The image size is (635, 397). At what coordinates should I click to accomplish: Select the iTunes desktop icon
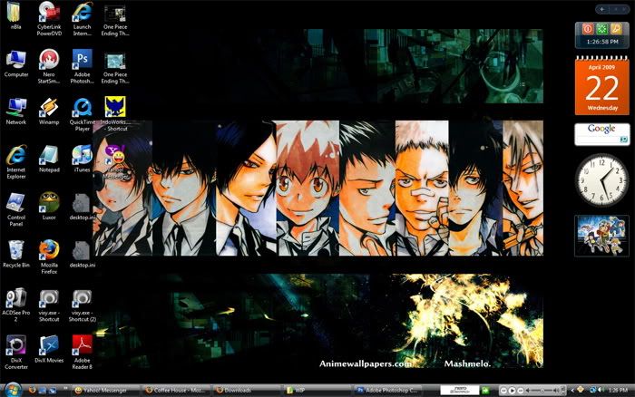pos(83,154)
